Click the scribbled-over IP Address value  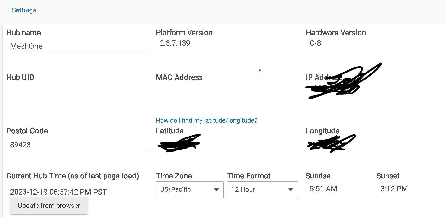click(x=336, y=86)
